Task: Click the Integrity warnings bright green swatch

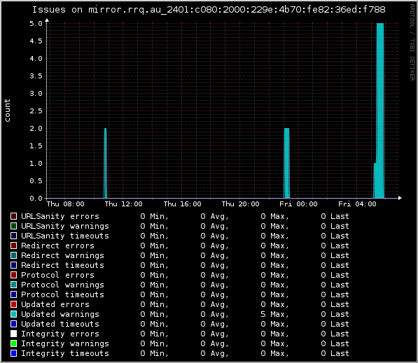Action: (x=13, y=343)
